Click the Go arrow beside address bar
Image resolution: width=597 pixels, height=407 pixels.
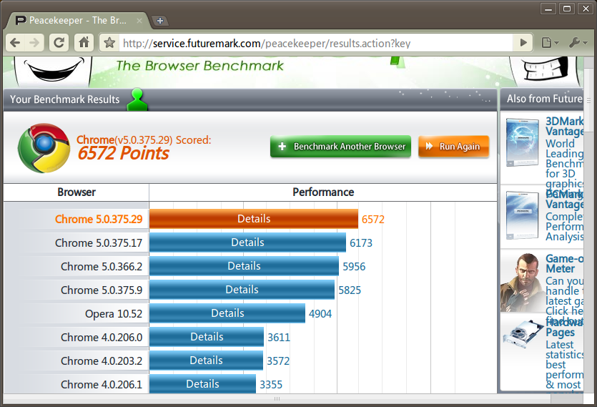523,43
